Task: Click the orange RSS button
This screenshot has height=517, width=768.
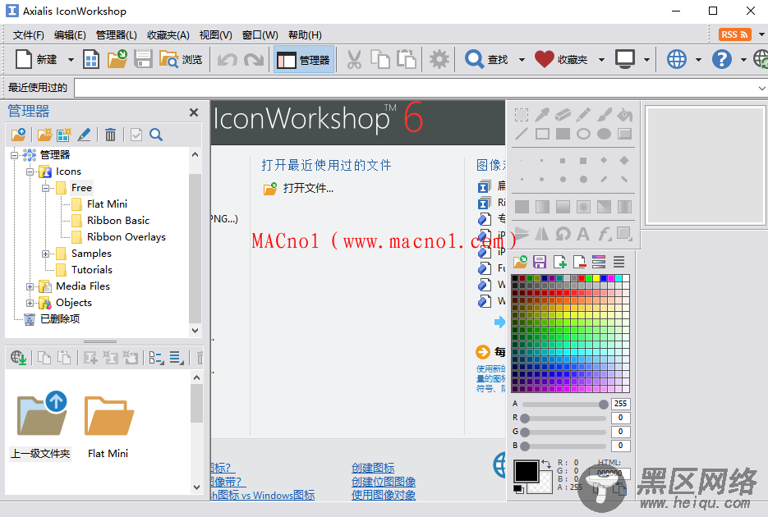Action: pyautogui.click(x=734, y=34)
